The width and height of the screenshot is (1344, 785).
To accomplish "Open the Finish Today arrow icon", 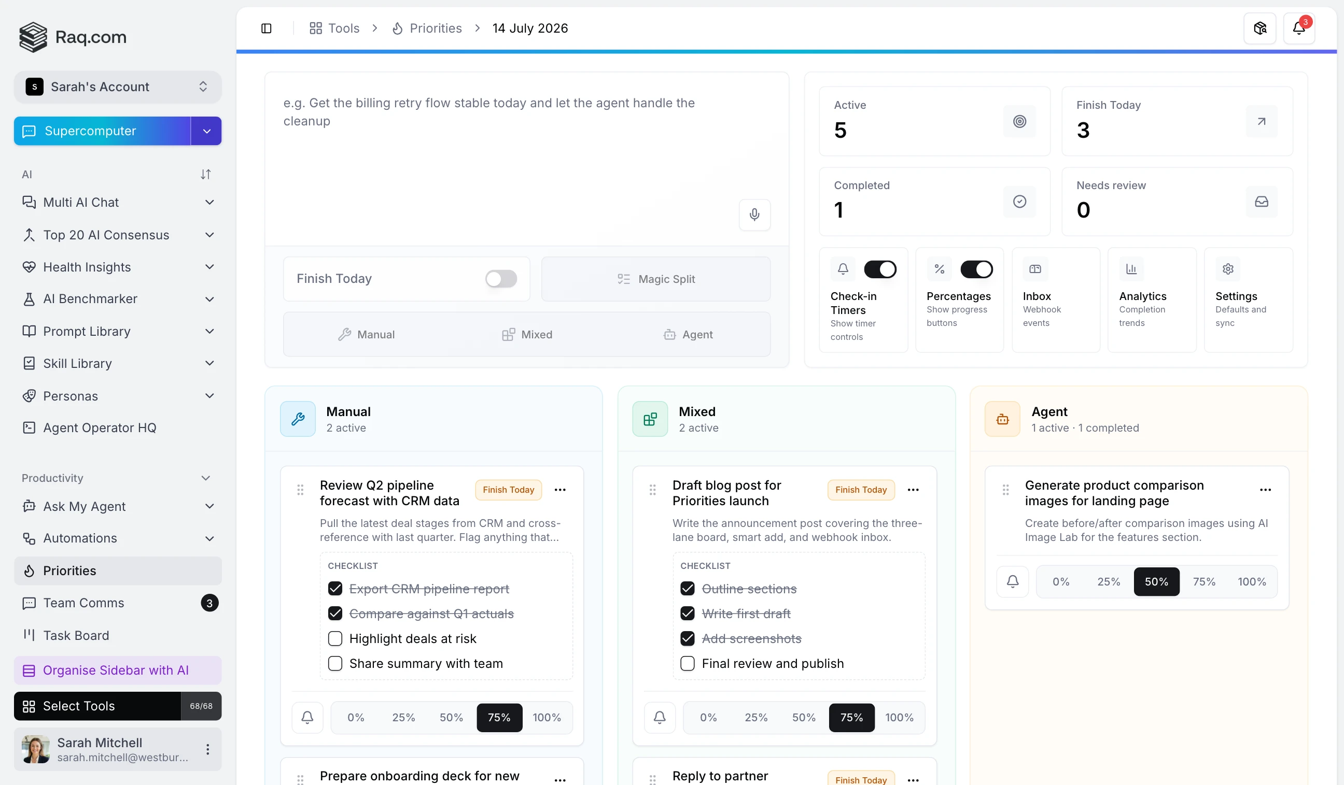I will tap(1262, 122).
